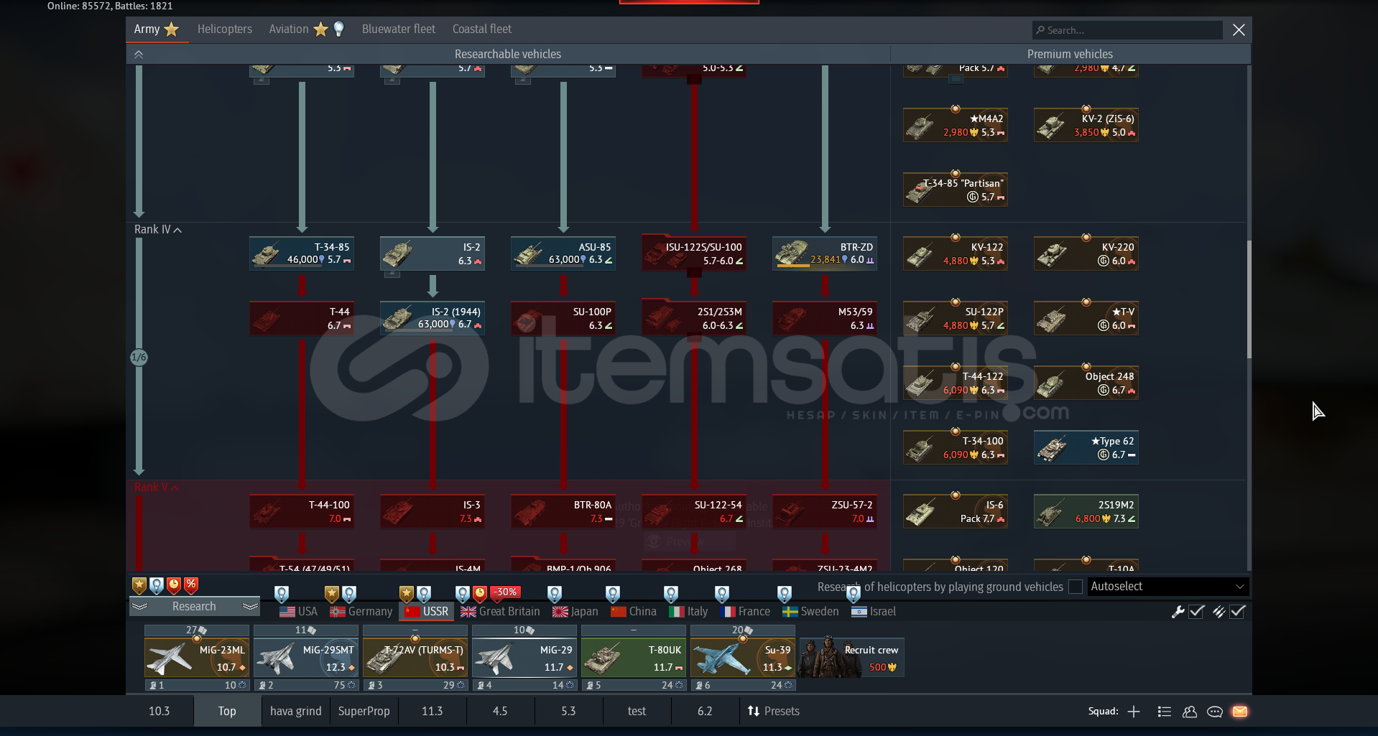Image resolution: width=1378 pixels, height=736 pixels.
Task: Select the 2S19M2 premium vehicle card
Action: coord(1086,511)
